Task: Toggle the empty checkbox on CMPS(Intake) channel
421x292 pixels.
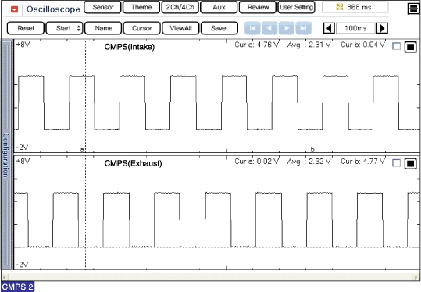Action: pyautogui.click(x=396, y=46)
